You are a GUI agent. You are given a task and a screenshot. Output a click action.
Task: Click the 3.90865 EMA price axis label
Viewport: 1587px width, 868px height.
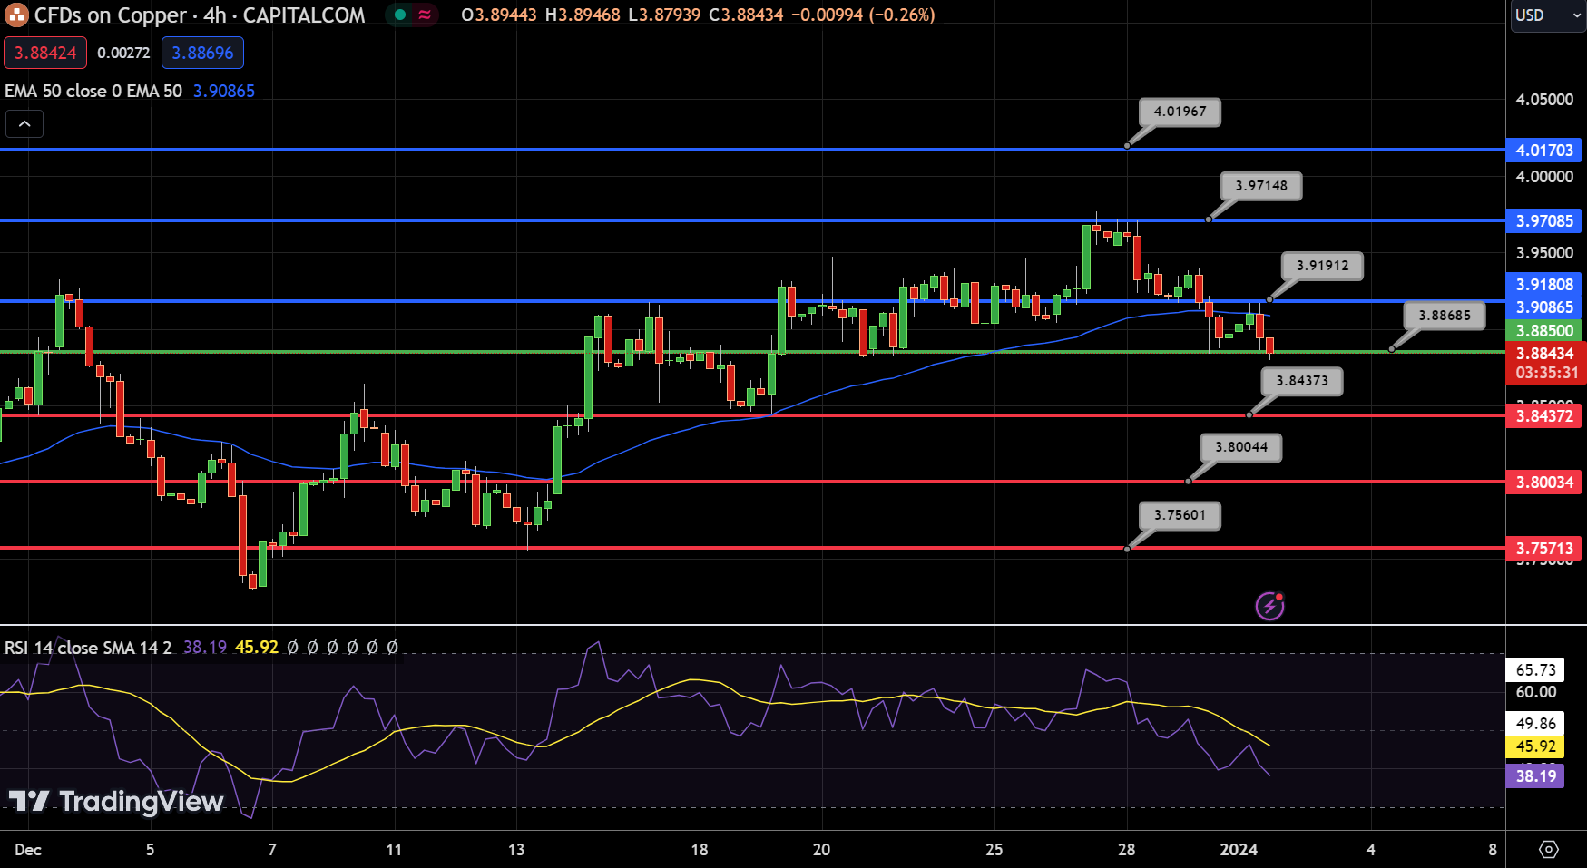(1544, 307)
